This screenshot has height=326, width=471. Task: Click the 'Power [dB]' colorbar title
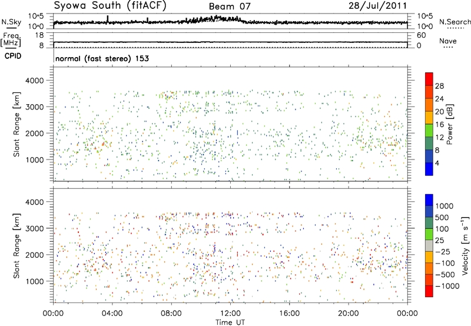449,124
